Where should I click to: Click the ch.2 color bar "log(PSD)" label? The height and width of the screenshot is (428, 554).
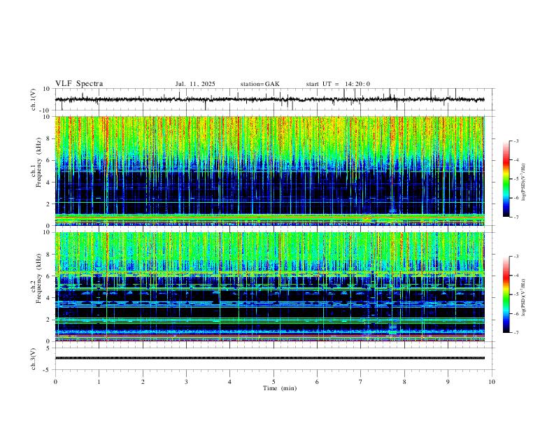click(524, 297)
